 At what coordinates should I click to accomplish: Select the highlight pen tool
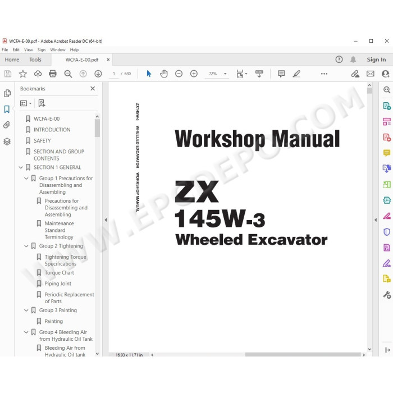(296, 74)
